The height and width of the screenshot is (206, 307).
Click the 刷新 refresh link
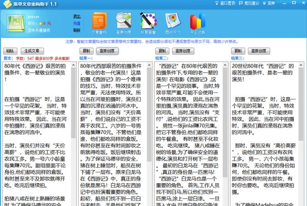[x=77, y=30]
